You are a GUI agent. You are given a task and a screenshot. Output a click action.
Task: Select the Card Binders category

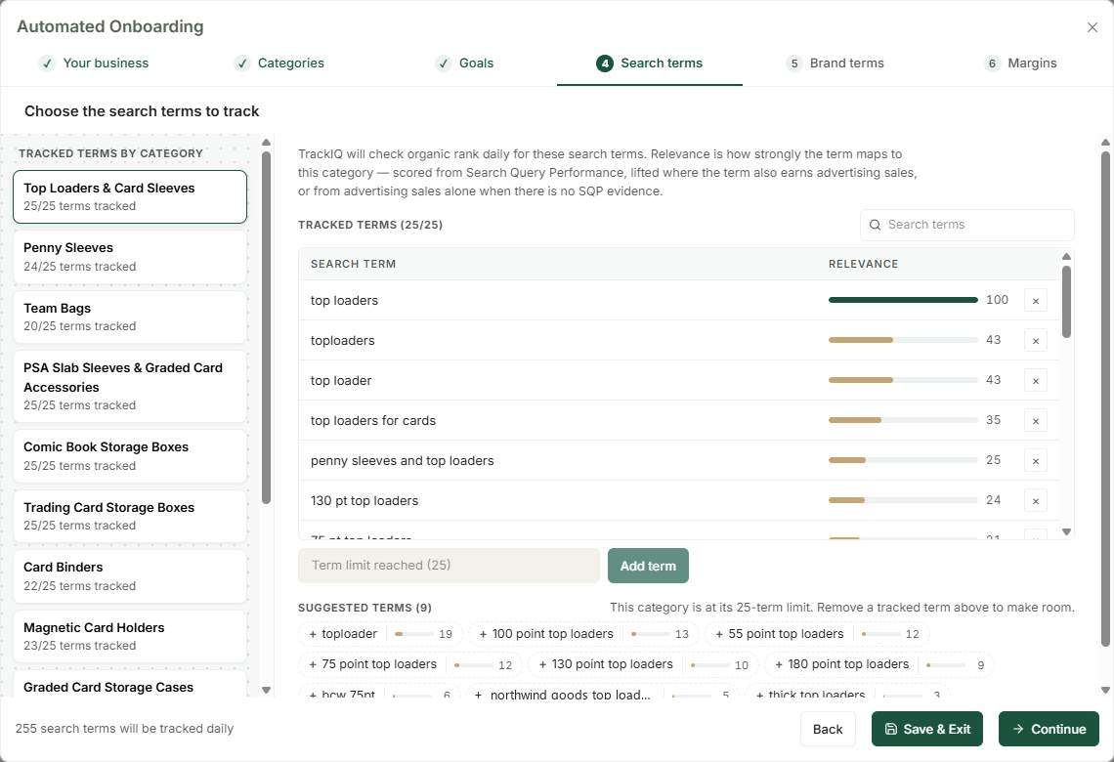click(130, 576)
